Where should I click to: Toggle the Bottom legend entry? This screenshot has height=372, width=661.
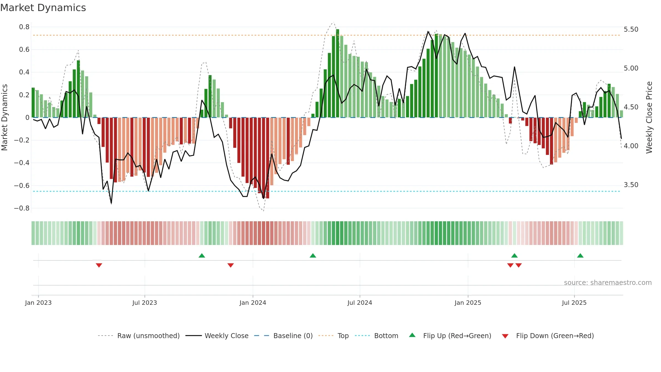point(376,336)
